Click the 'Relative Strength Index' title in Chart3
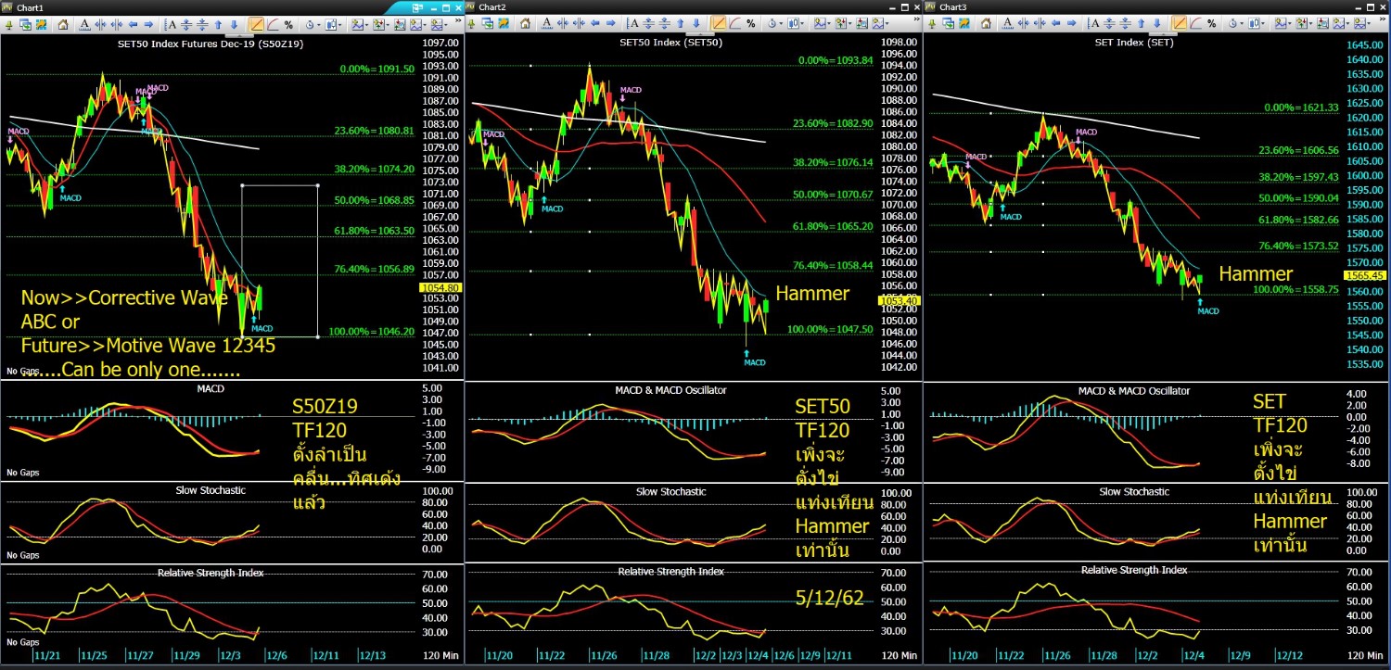Image resolution: width=1391 pixels, height=670 pixels. (x=1134, y=570)
